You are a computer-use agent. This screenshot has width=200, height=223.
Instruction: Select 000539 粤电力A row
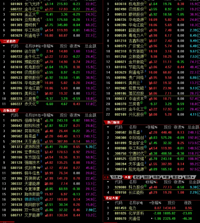click(x=152, y=35)
